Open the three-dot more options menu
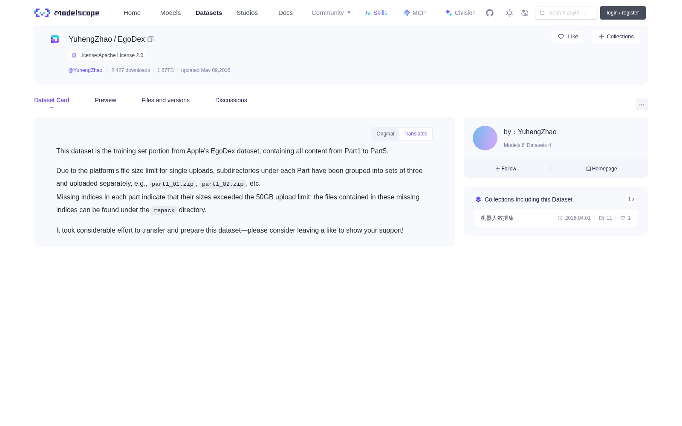682x426 pixels. tap(642, 105)
